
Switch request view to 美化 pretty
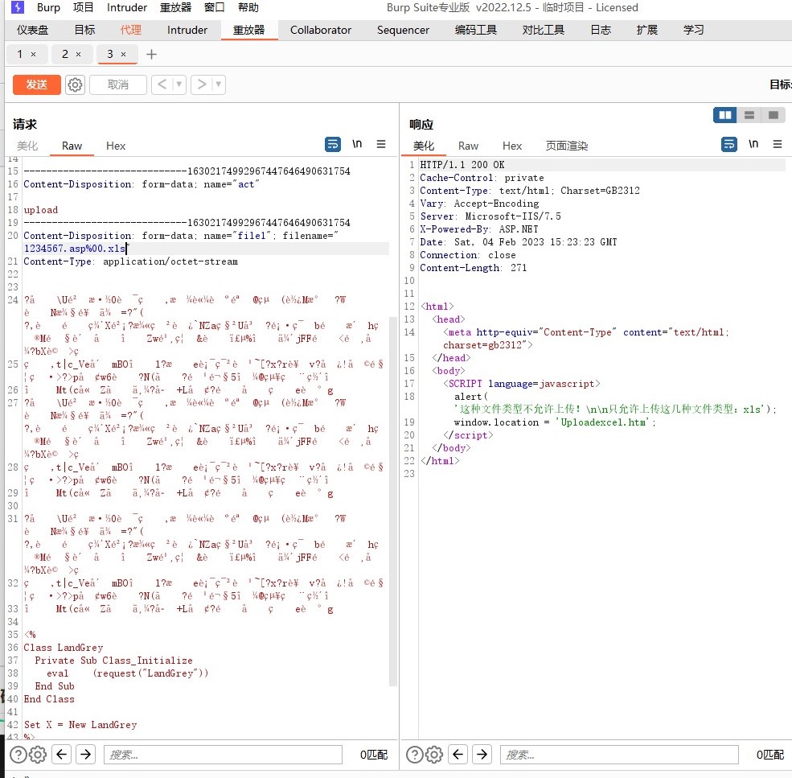tap(27, 146)
